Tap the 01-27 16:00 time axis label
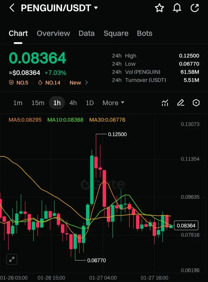Viewport: 208px width, 282px height. click(x=154, y=278)
